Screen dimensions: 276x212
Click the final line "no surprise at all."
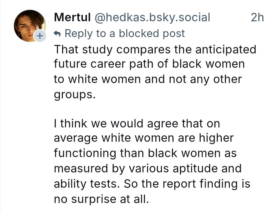(x=101, y=198)
